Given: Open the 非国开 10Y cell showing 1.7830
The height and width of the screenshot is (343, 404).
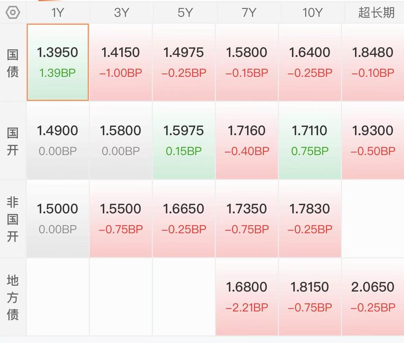Looking at the screenshot, I should (310, 219).
